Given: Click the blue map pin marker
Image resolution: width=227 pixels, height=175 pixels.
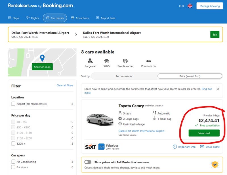Looking at the screenshot, I should pos(42,58).
